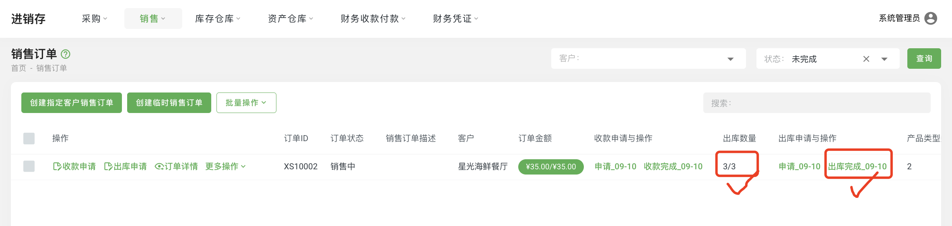Open the 库存仓库 menu
The height and width of the screenshot is (226, 952).
(x=218, y=18)
